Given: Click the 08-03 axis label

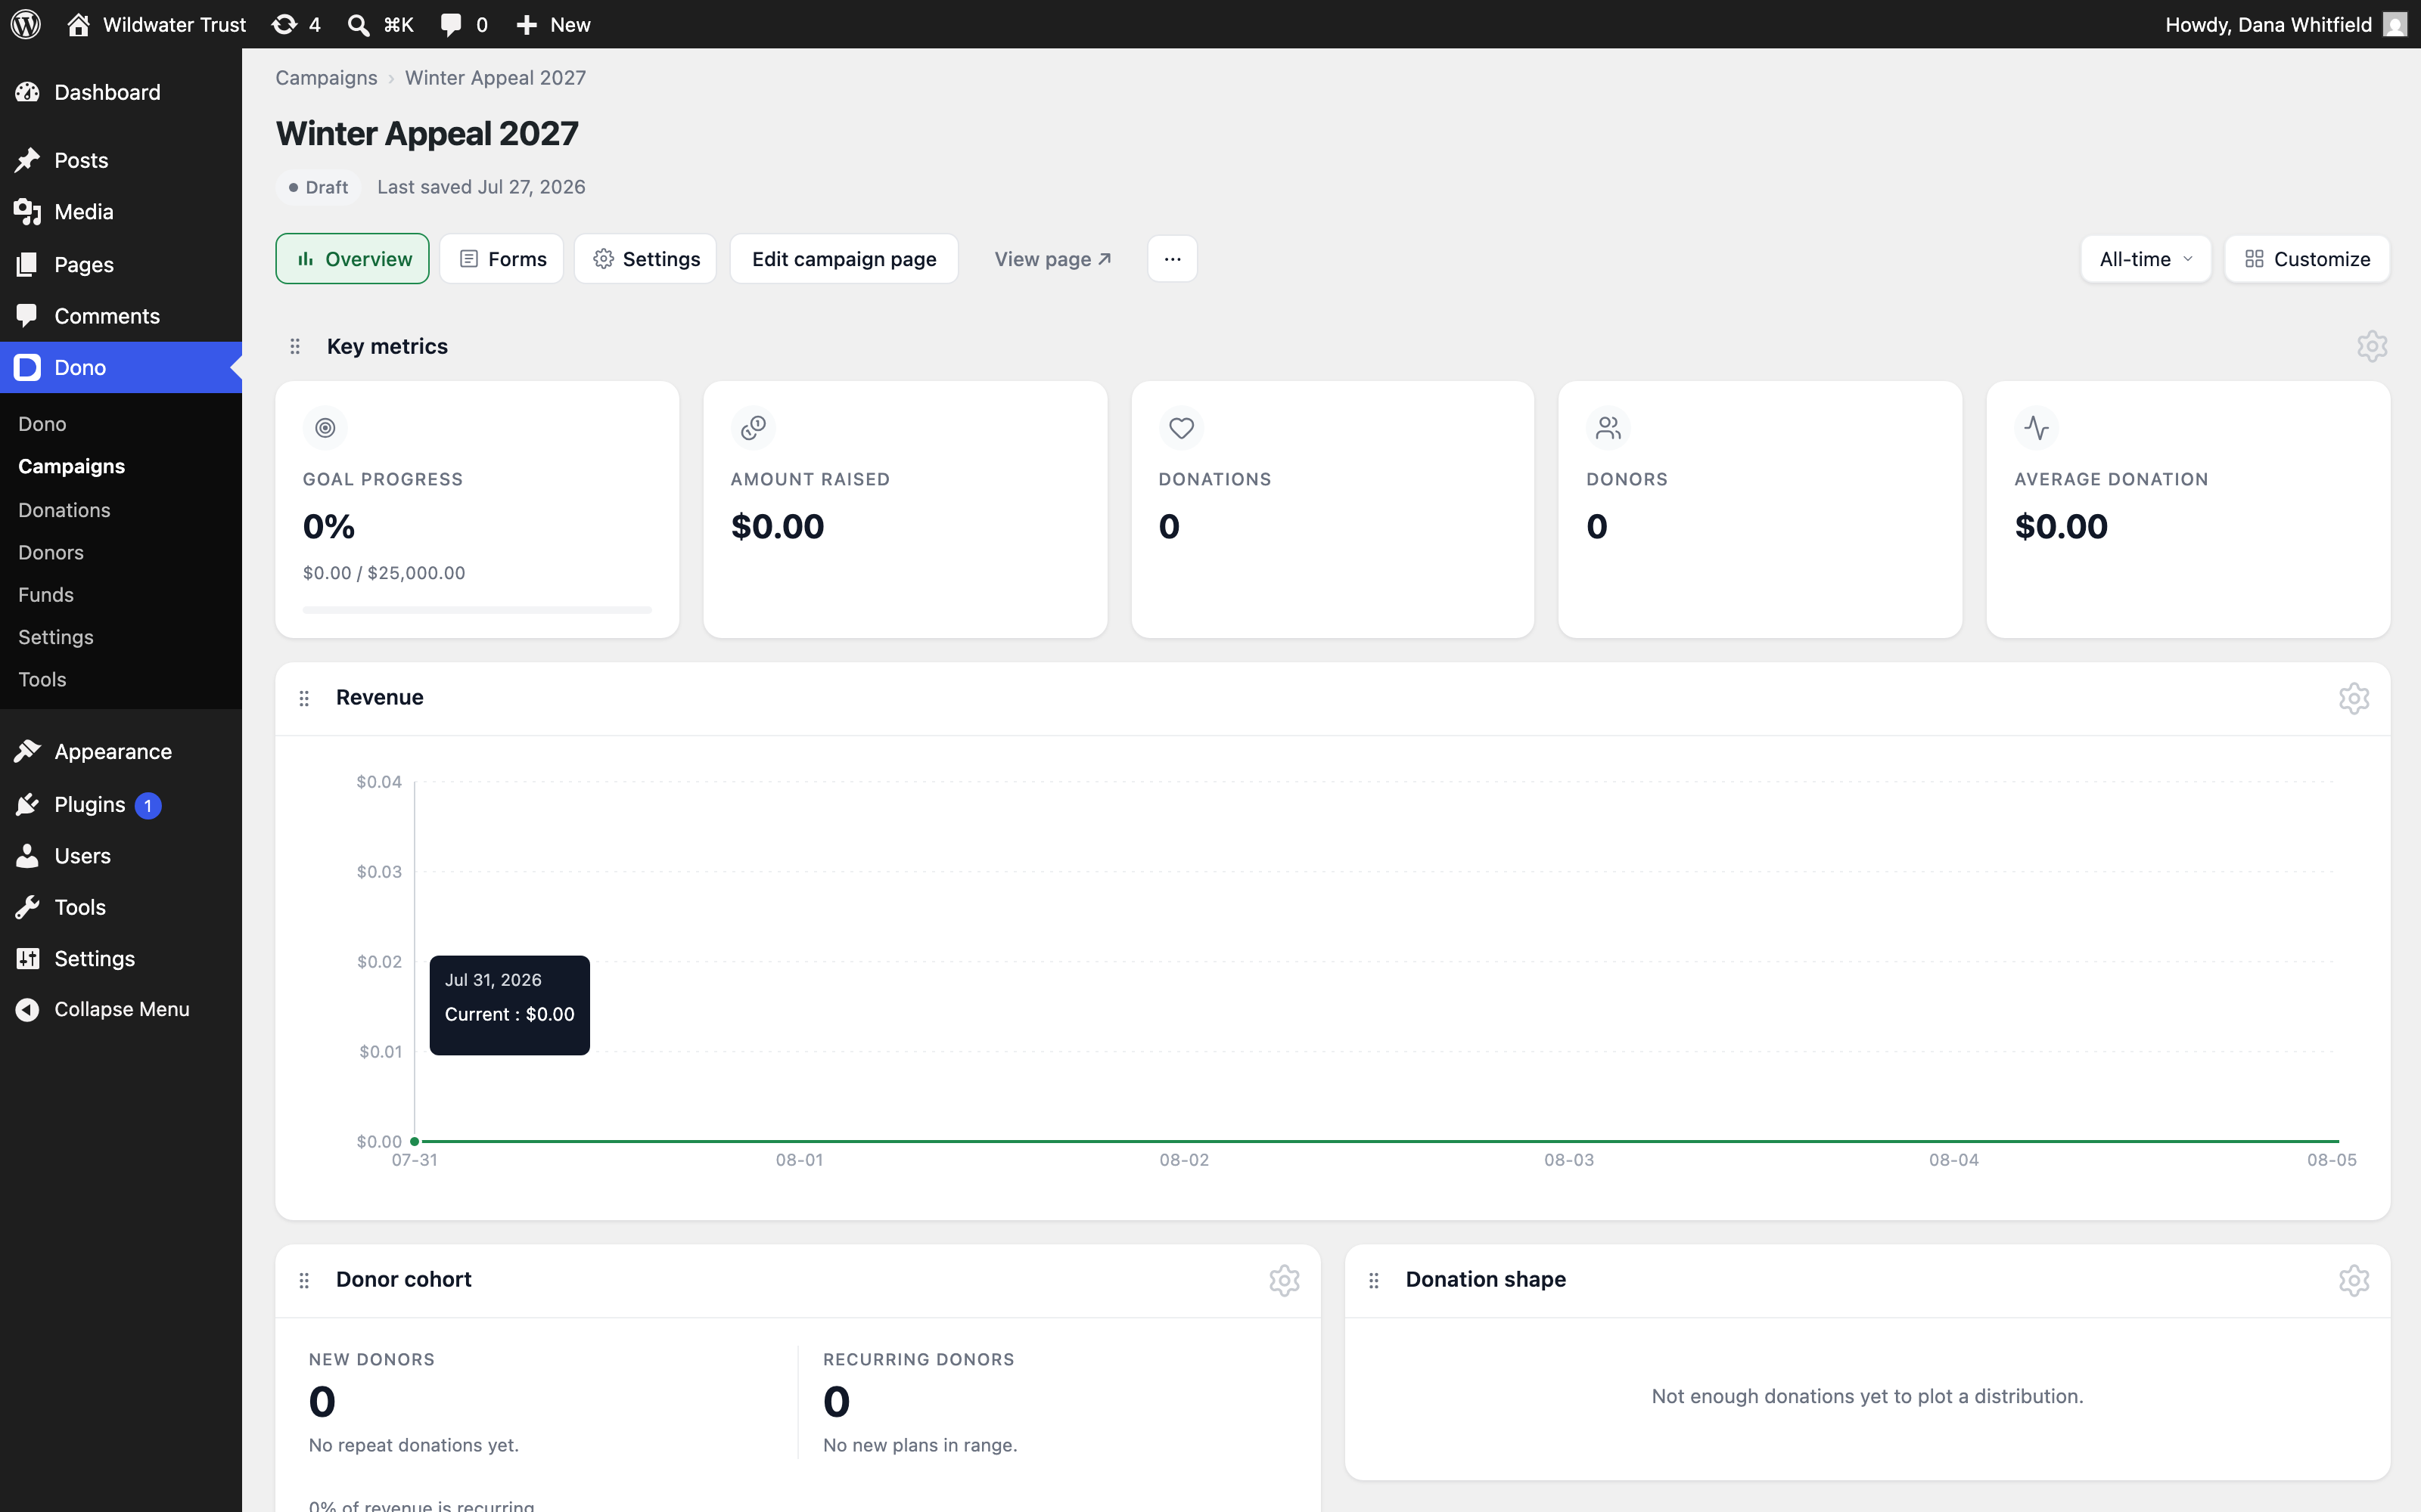Looking at the screenshot, I should [1568, 1160].
